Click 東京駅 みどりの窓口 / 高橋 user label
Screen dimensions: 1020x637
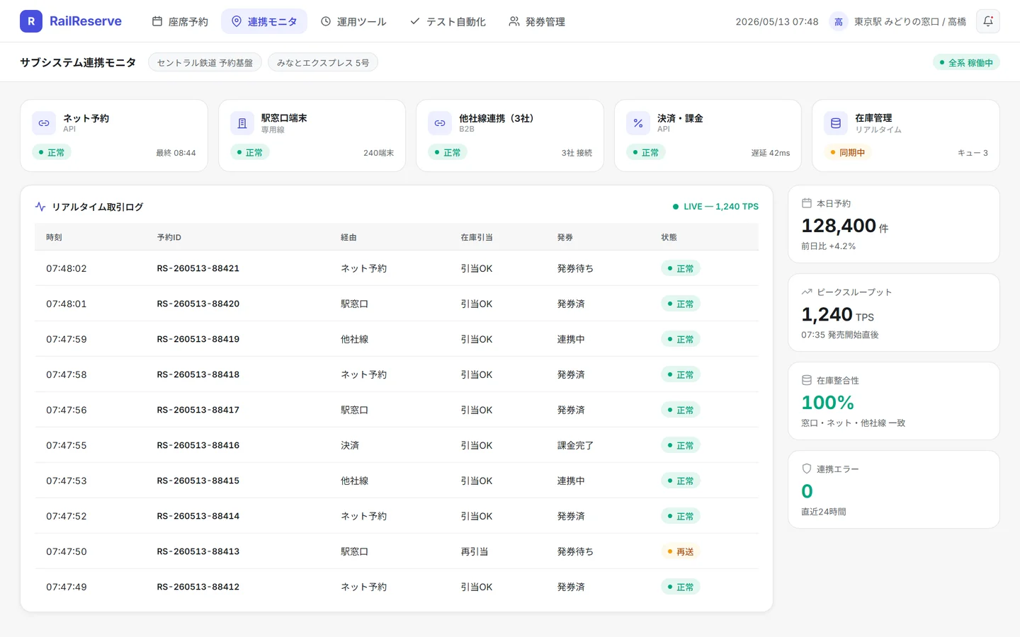coord(910,22)
